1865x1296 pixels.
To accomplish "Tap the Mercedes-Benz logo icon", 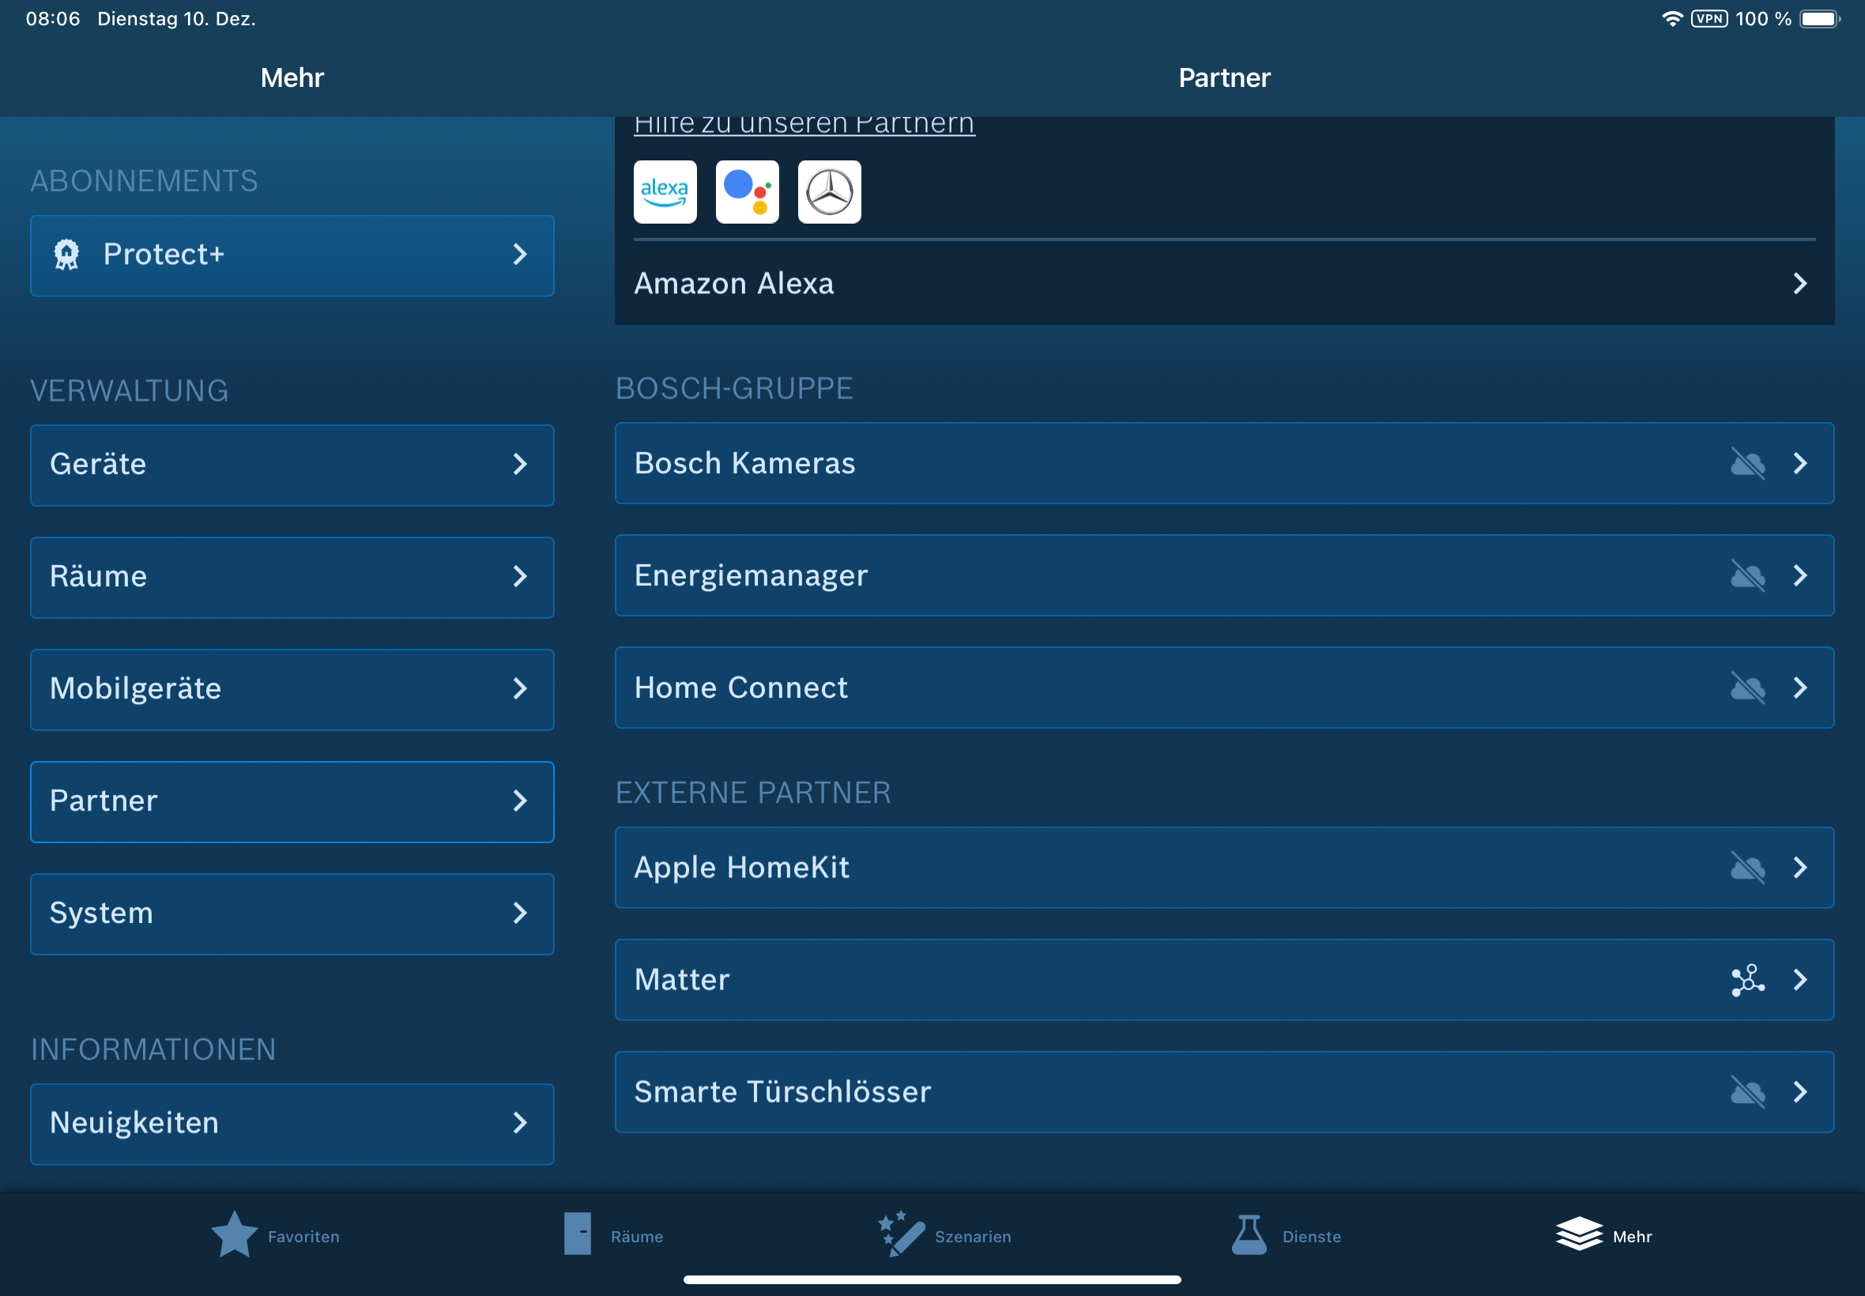I will click(829, 192).
